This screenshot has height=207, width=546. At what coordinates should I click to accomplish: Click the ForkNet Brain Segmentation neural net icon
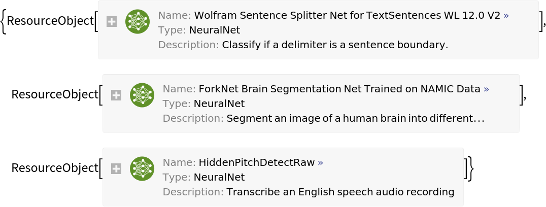142,95
